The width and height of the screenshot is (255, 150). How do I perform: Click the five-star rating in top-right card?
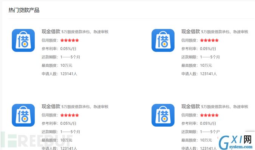(209, 40)
